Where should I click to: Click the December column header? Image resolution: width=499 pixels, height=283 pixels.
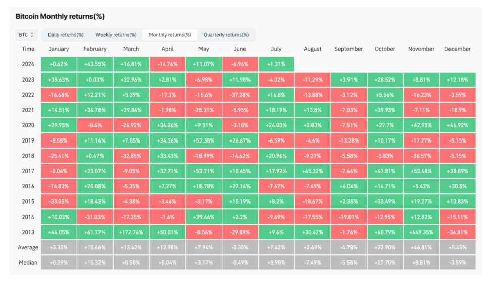pos(457,49)
